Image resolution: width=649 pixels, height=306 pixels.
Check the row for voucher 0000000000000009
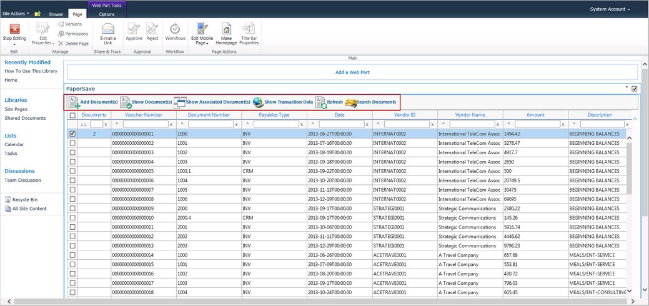coord(72,209)
